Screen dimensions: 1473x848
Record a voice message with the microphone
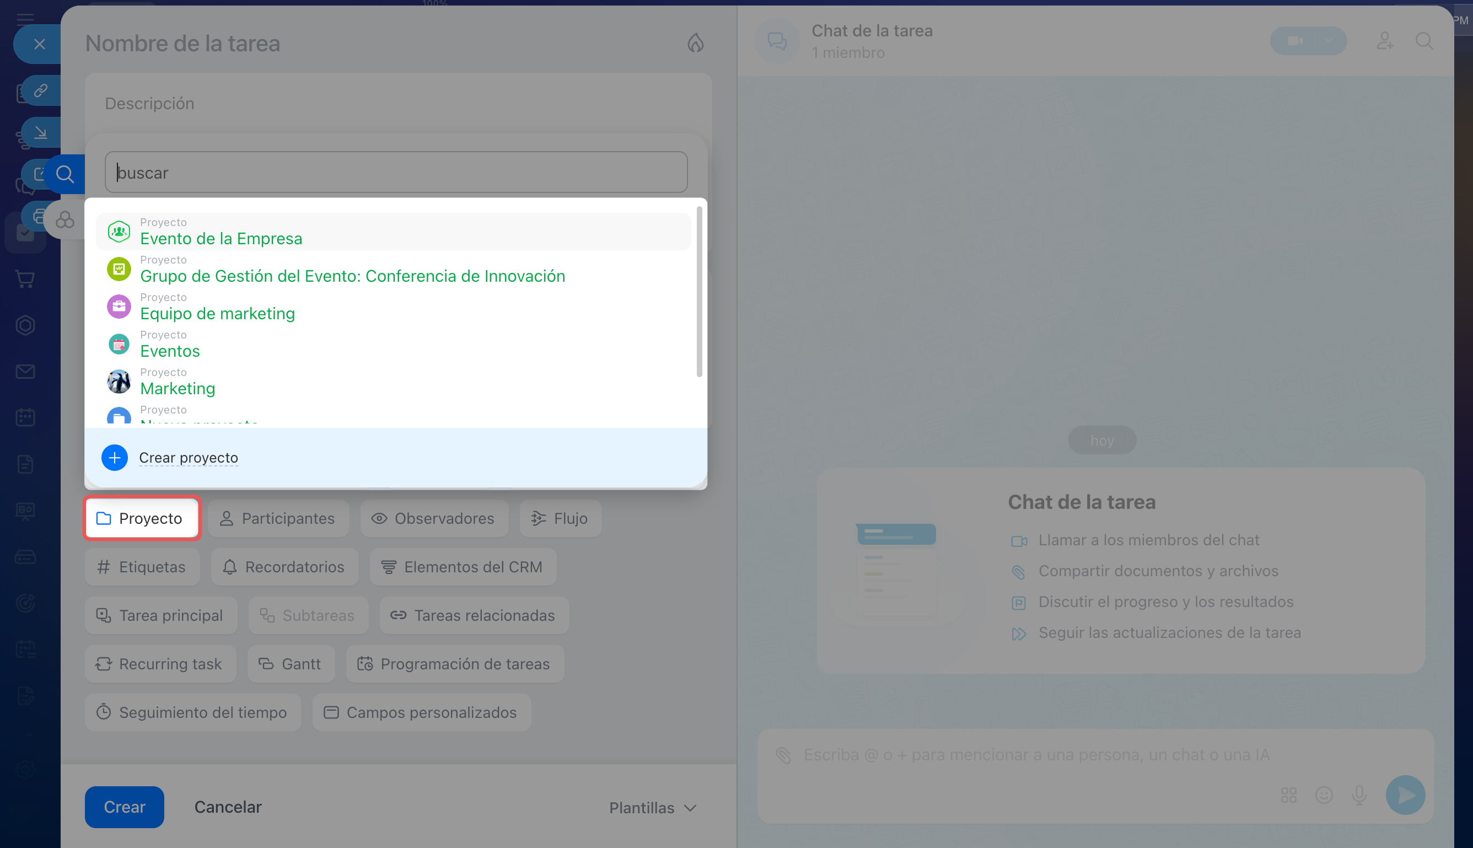[x=1359, y=795]
